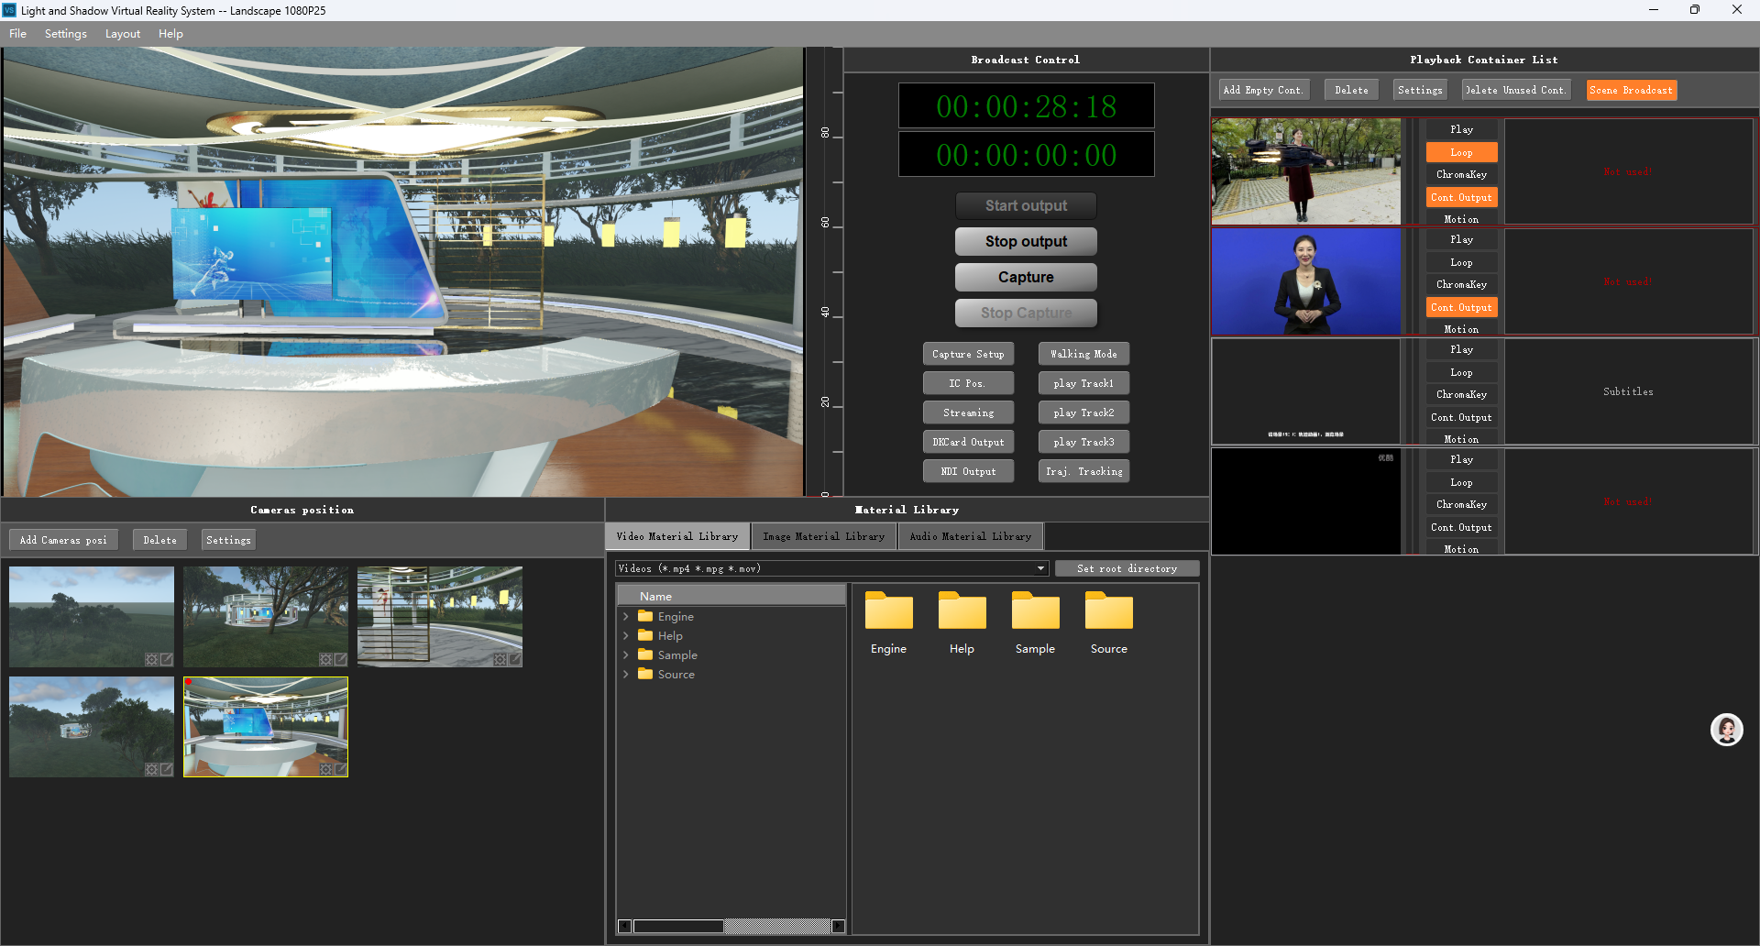The height and width of the screenshot is (946, 1760).
Task: Open gear settings on first camera thumbnail
Action: 152,659
